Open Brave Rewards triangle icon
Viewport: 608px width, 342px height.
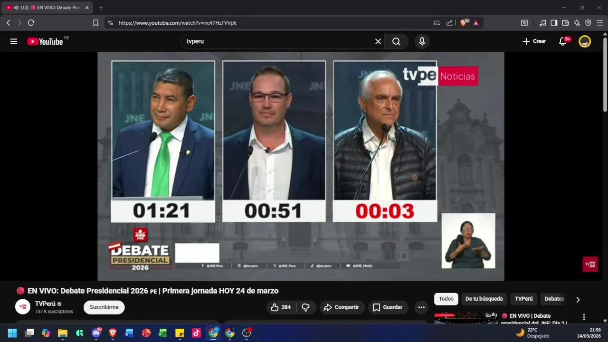[476, 23]
